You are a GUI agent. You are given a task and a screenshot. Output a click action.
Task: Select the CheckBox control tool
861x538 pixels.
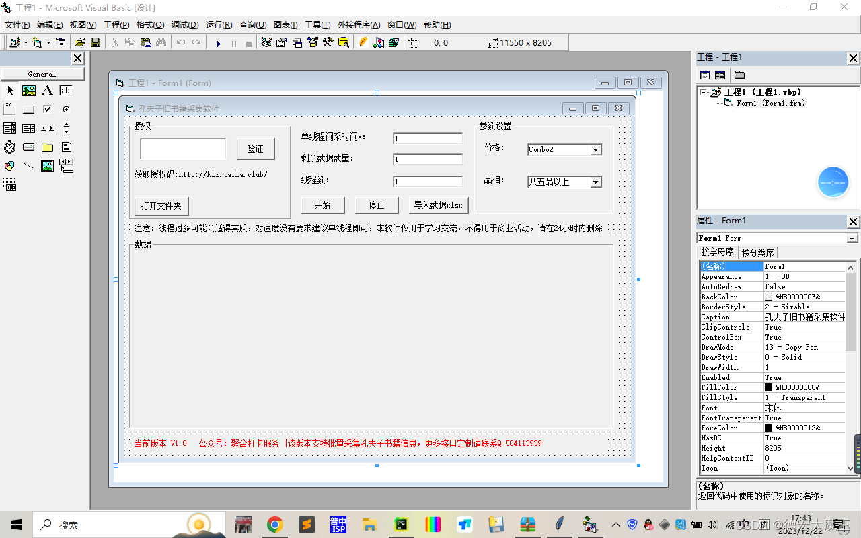point(47,109)
